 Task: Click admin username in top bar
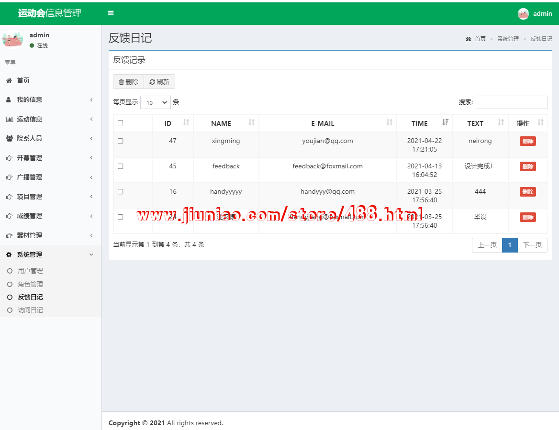[543, 13]
